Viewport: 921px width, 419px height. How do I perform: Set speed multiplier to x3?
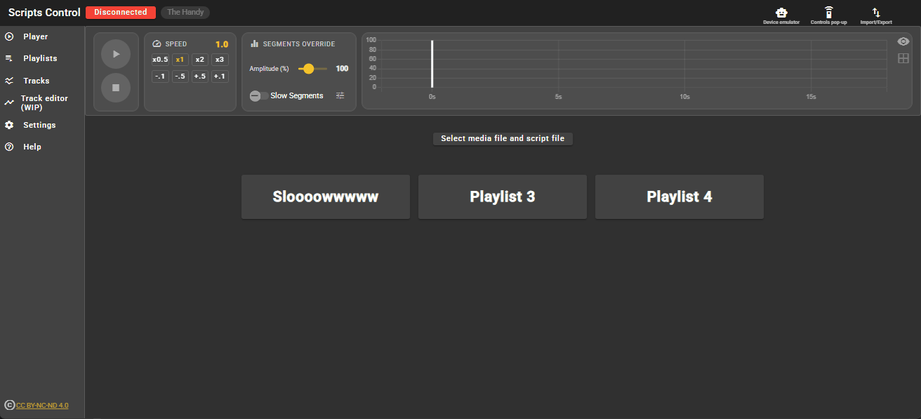pos(220,60)
